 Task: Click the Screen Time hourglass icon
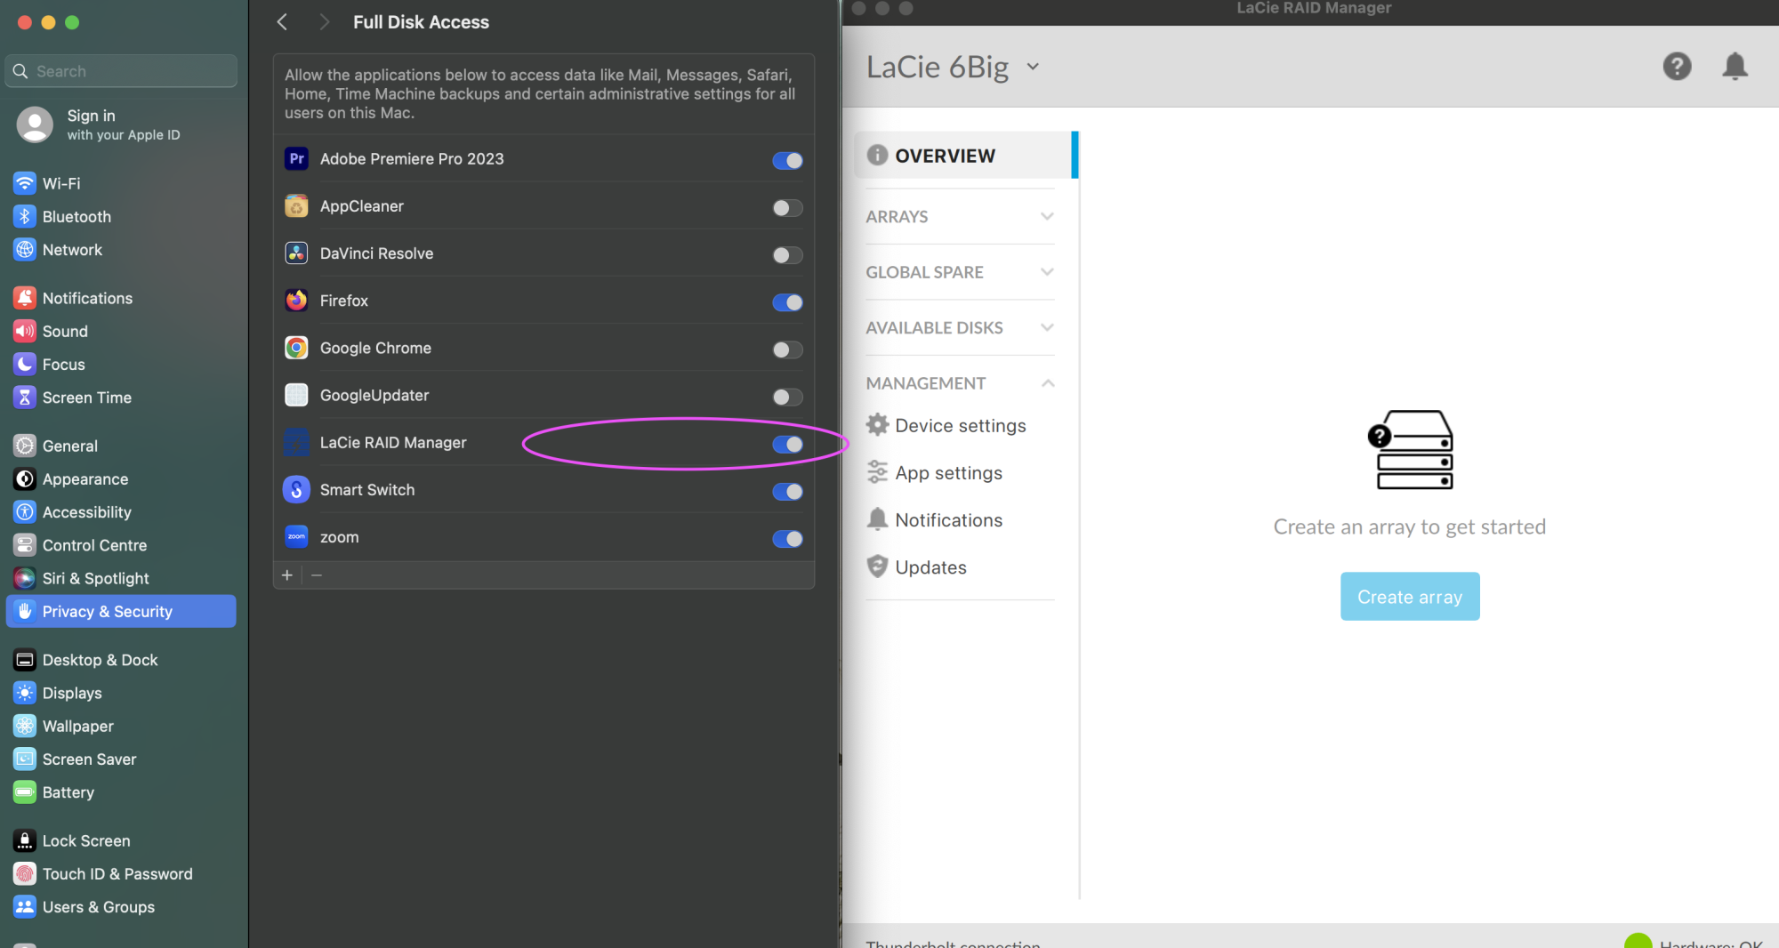tap(25, 397)
